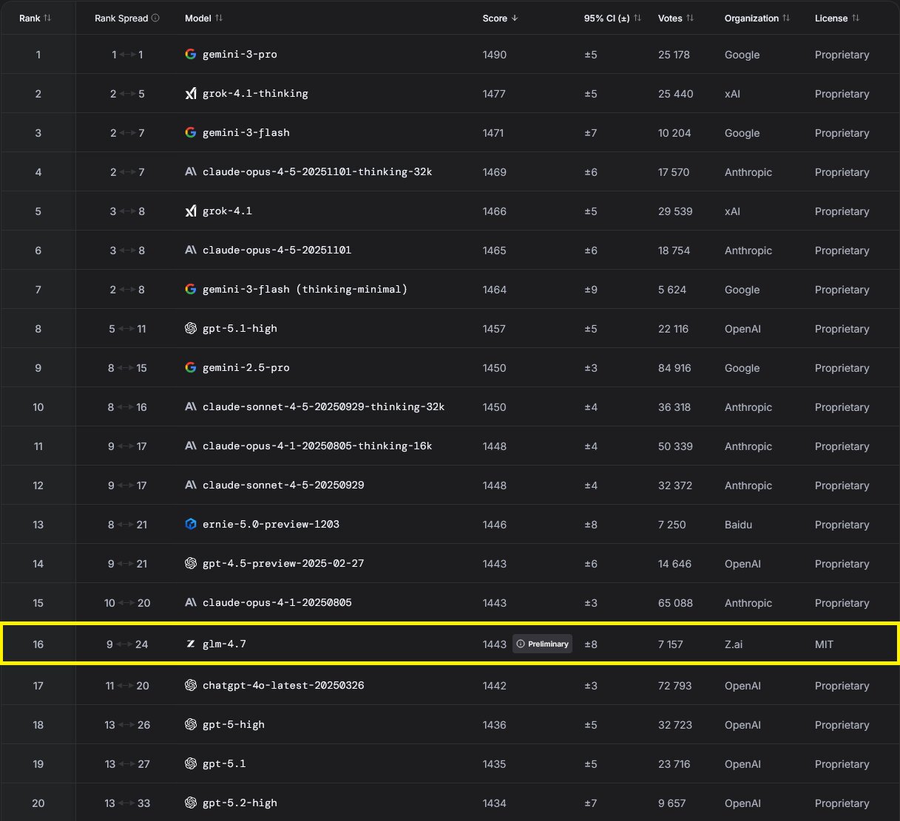Image resolution: width=900 pixels, height=821 pixels.
Task: Sort by 95% CI using its arrows
Action: [637, 18]
